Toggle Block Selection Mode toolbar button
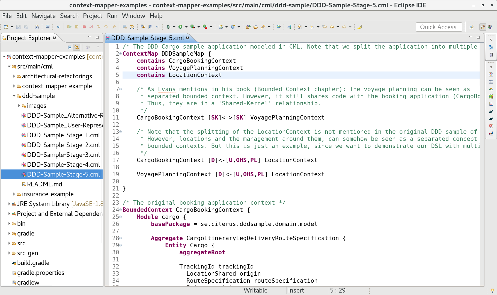The height and width of the screenshot is (295, 497). click(x=150, y=27)
